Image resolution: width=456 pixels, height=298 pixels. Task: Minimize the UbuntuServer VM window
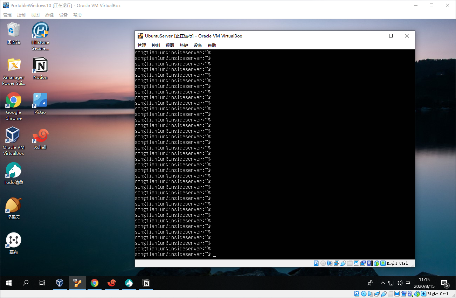pyautogui.click(x=375, y=36)
